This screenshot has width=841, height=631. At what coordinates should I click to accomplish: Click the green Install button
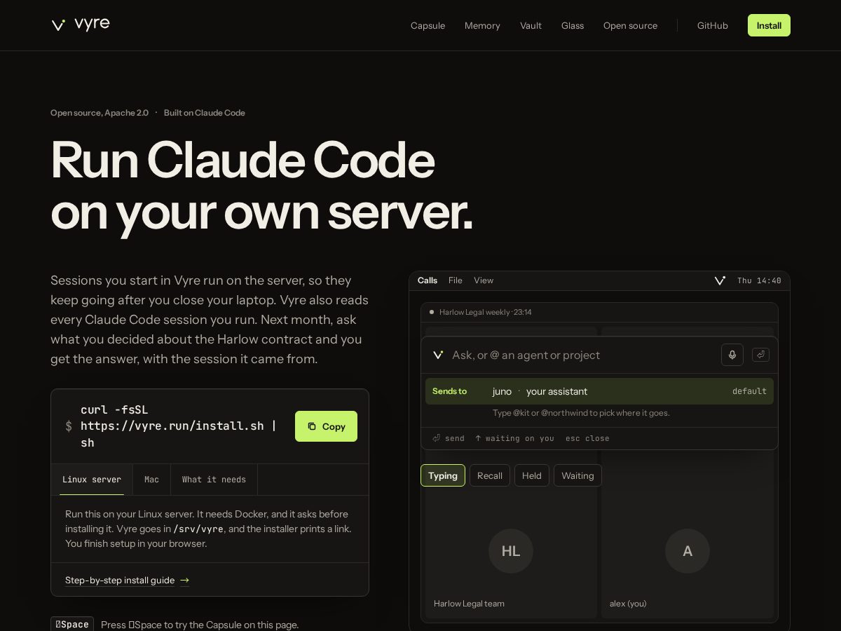coord(769,25)
